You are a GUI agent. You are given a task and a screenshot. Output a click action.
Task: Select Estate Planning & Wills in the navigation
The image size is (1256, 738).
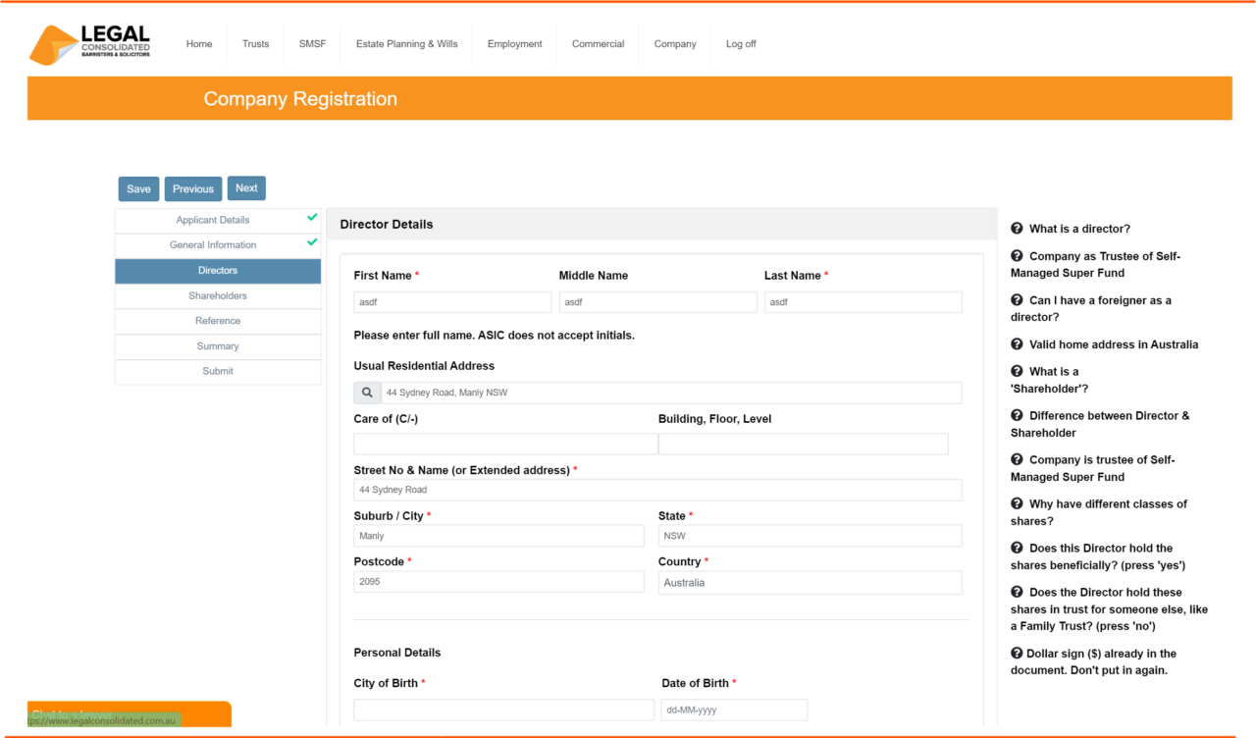[x=406, y=43]
